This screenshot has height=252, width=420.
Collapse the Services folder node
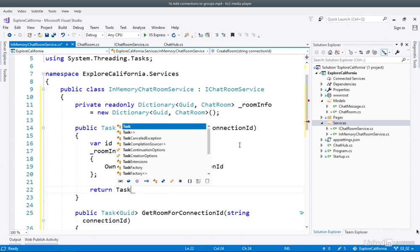click(x=322, y=123)
